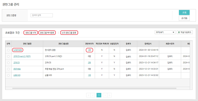Click the 권한보유자 column header
This screenshot has height=101, width=198.
click(x=89, y=44)
